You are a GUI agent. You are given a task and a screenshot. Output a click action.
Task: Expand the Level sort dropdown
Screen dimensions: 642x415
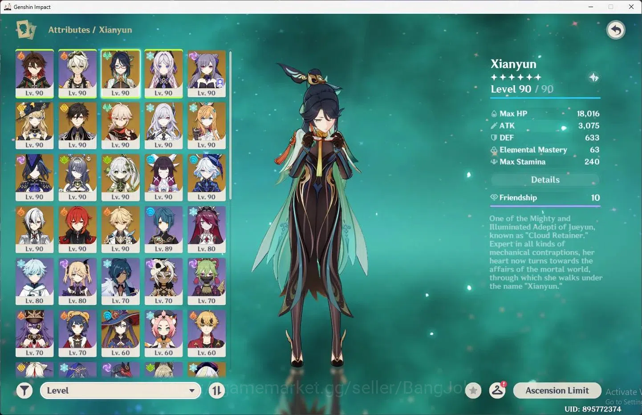(x=120, y=391)
